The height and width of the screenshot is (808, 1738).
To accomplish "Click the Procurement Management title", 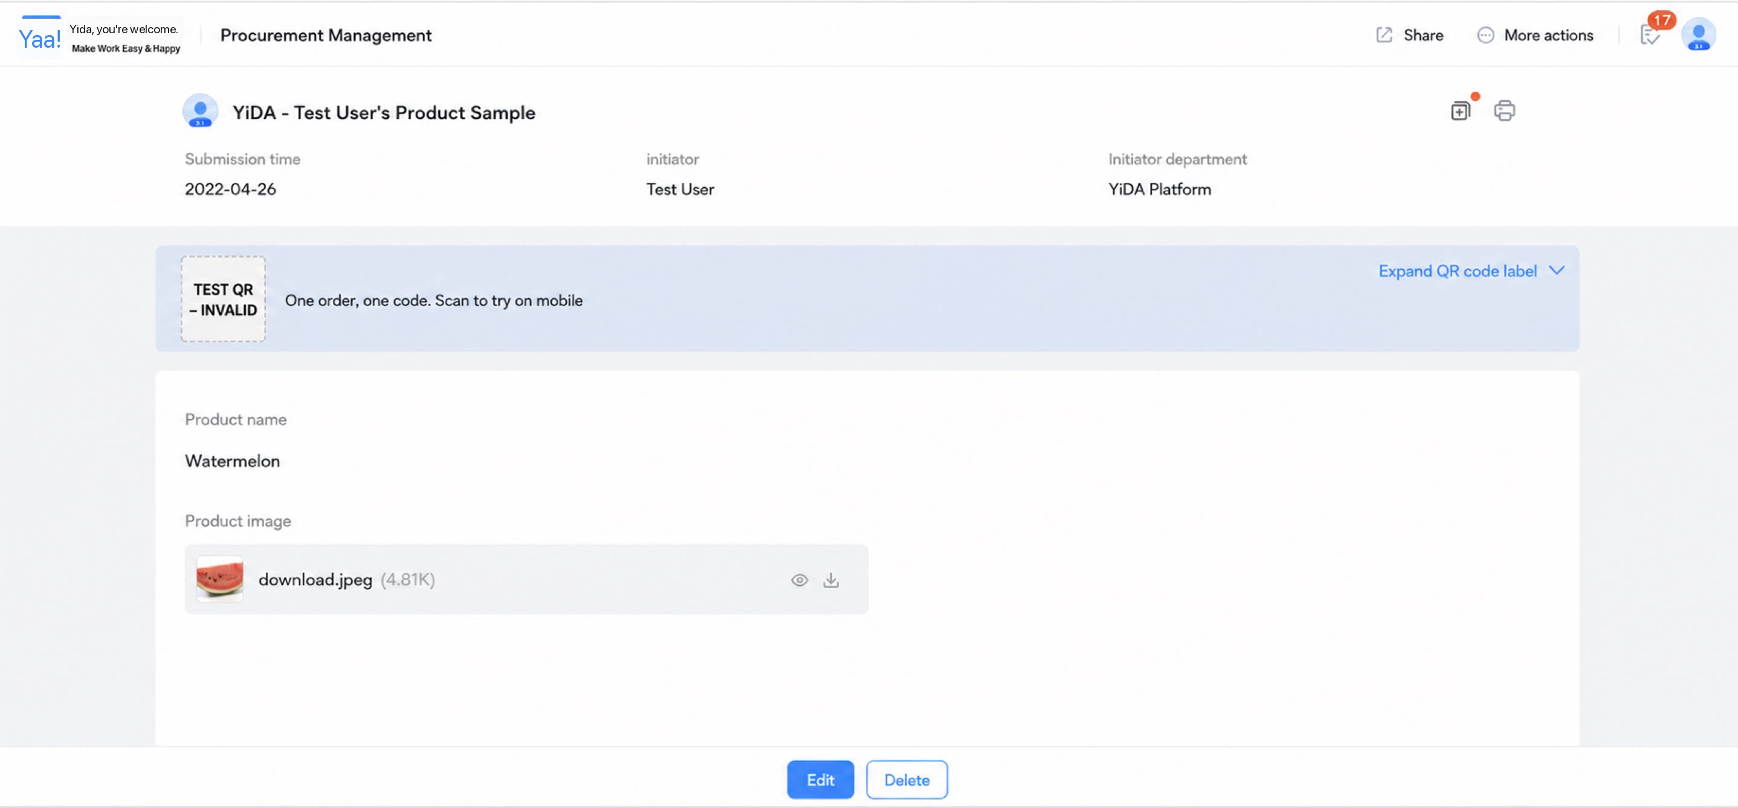I will point(326,35).
